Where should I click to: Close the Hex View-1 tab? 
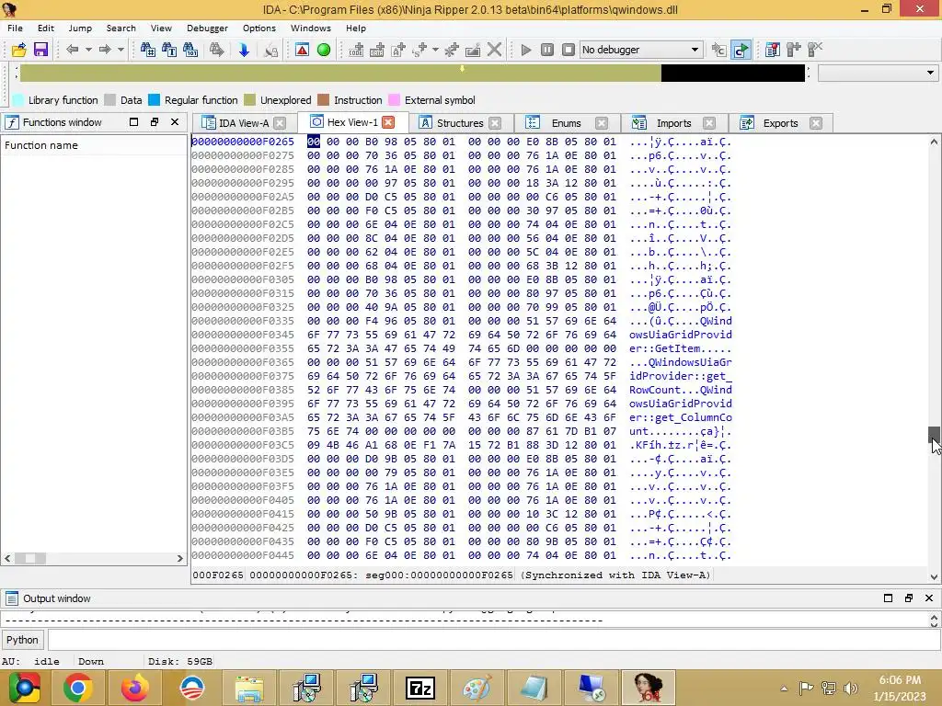point(389,122)
